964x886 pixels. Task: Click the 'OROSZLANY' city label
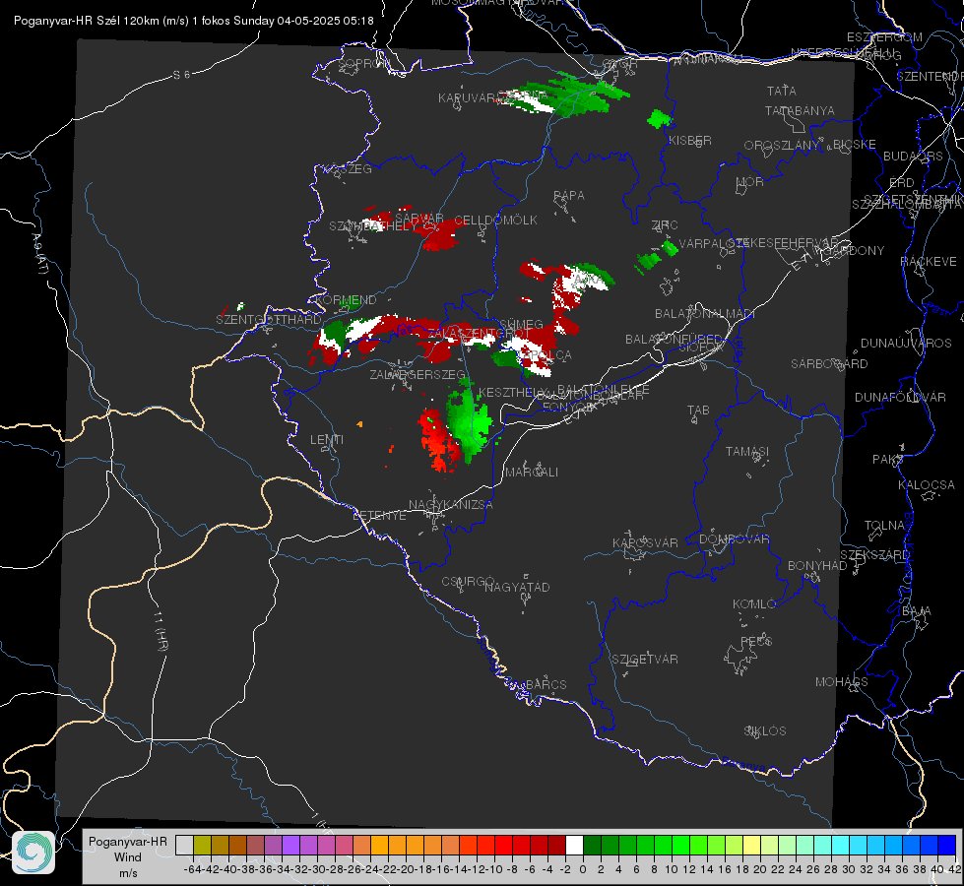tap(782, 145)
